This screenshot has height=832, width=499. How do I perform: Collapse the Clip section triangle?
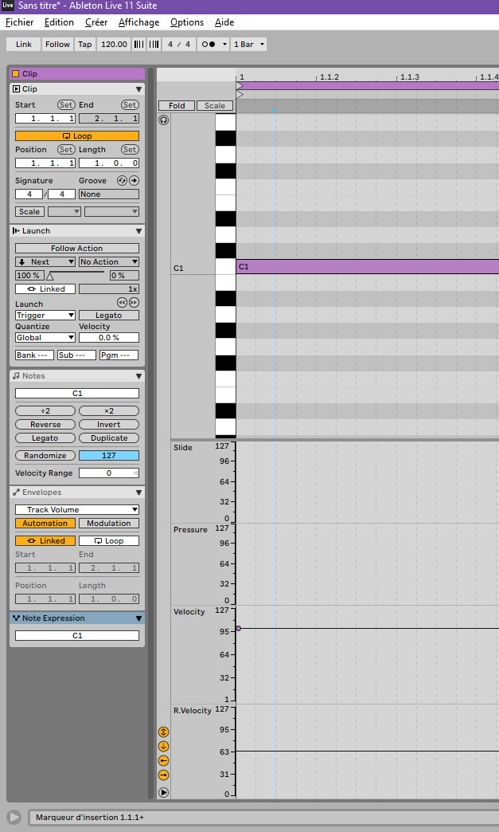coord(138,89)
